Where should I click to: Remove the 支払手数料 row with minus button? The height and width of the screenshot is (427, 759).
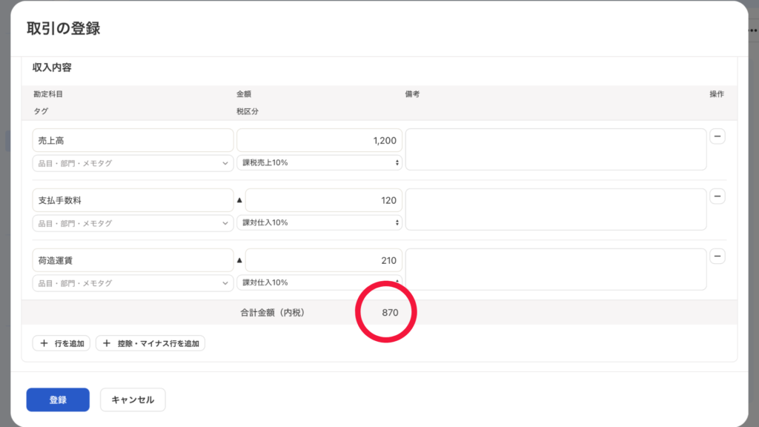pos(717,196)
